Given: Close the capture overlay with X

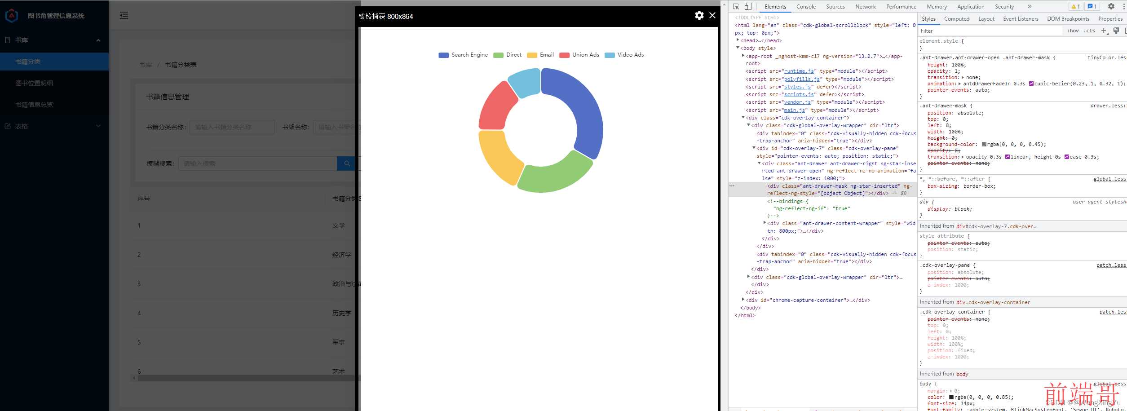Looking at the screenshot, I should coord(712,15).
